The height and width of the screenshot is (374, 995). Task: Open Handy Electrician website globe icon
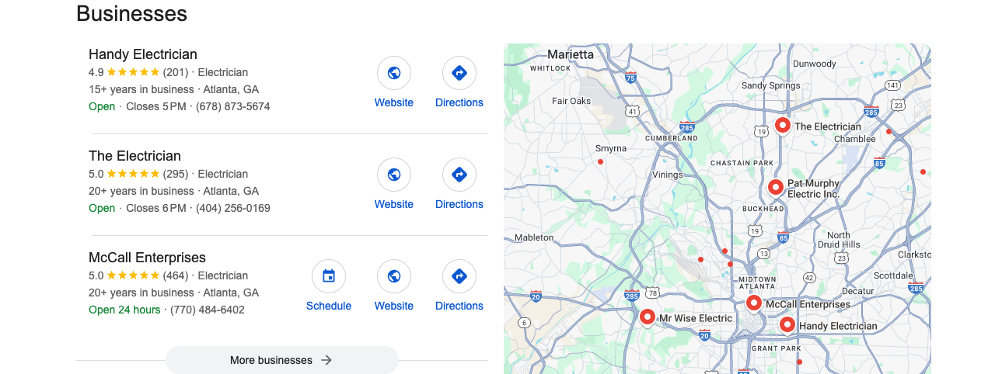click(x=394, y=73)
